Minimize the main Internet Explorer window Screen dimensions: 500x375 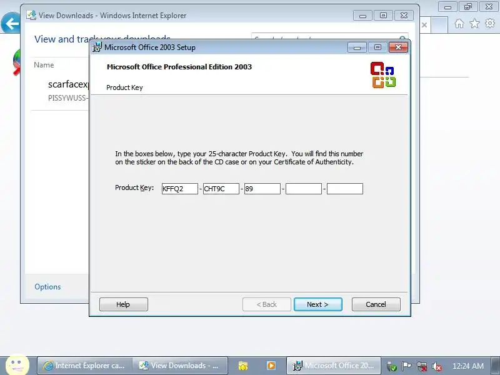448,7
